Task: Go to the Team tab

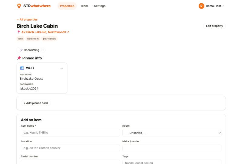Action: [84, 6]
